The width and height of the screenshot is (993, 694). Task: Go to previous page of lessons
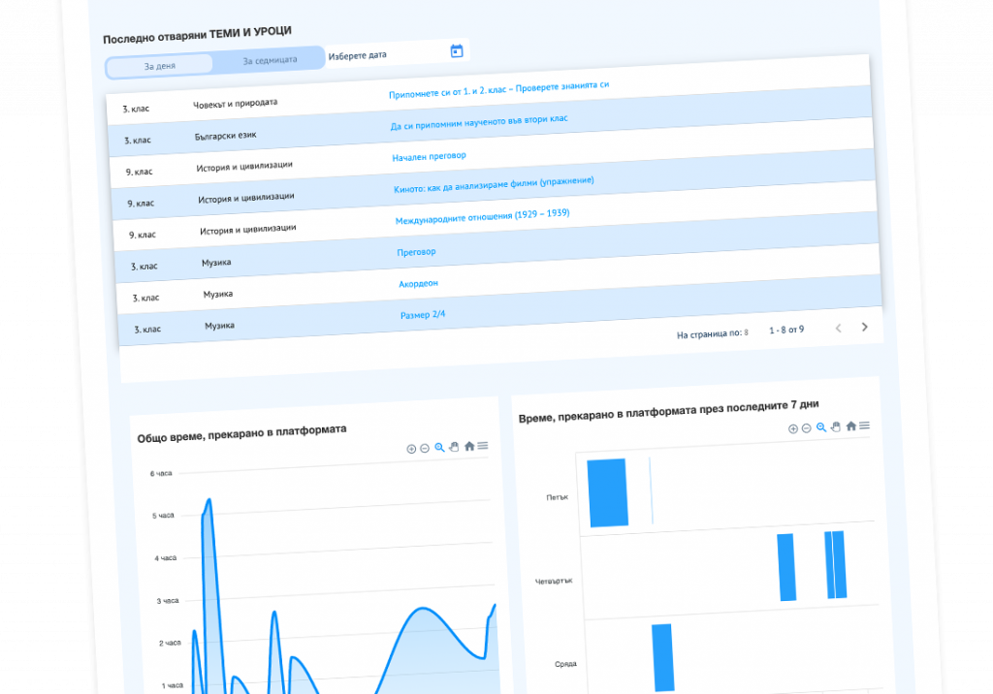tap(839, 328)
